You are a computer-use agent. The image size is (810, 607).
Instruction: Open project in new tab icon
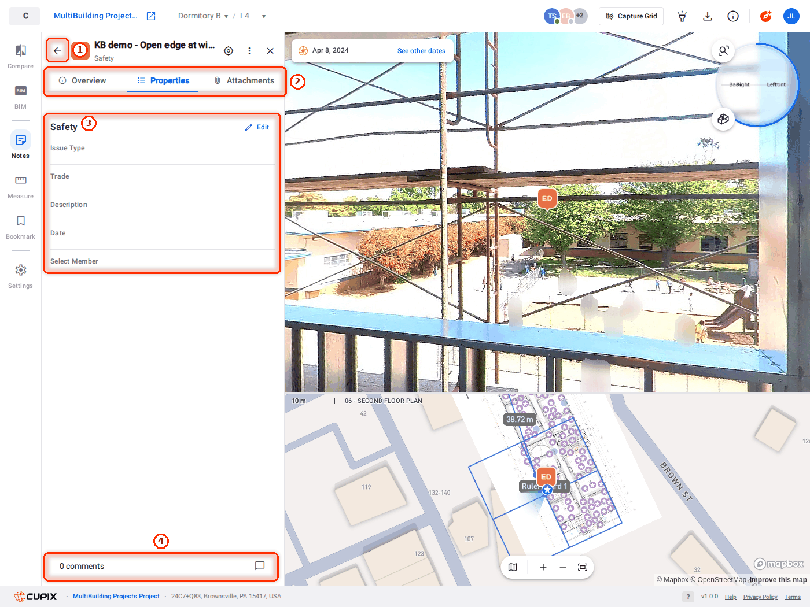[x=151, y=16]
